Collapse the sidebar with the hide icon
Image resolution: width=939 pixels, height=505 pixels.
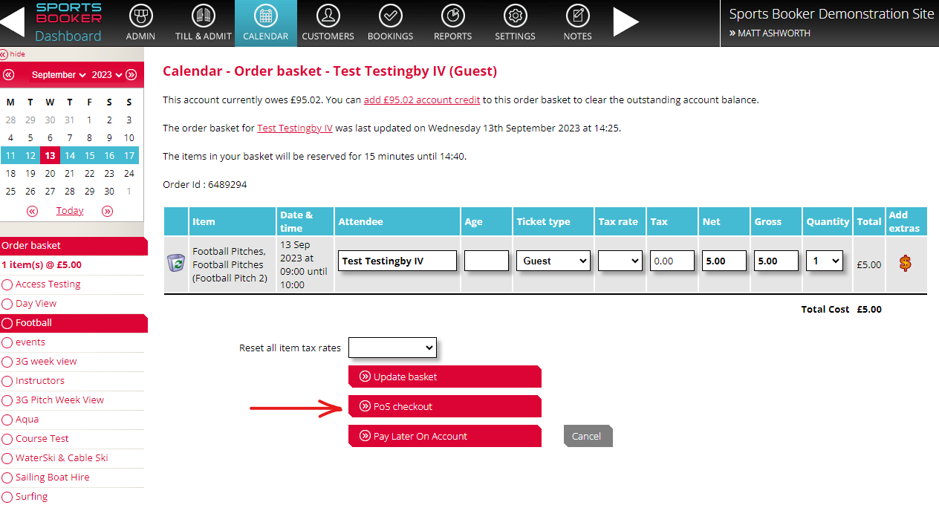[x=4, y=54]
